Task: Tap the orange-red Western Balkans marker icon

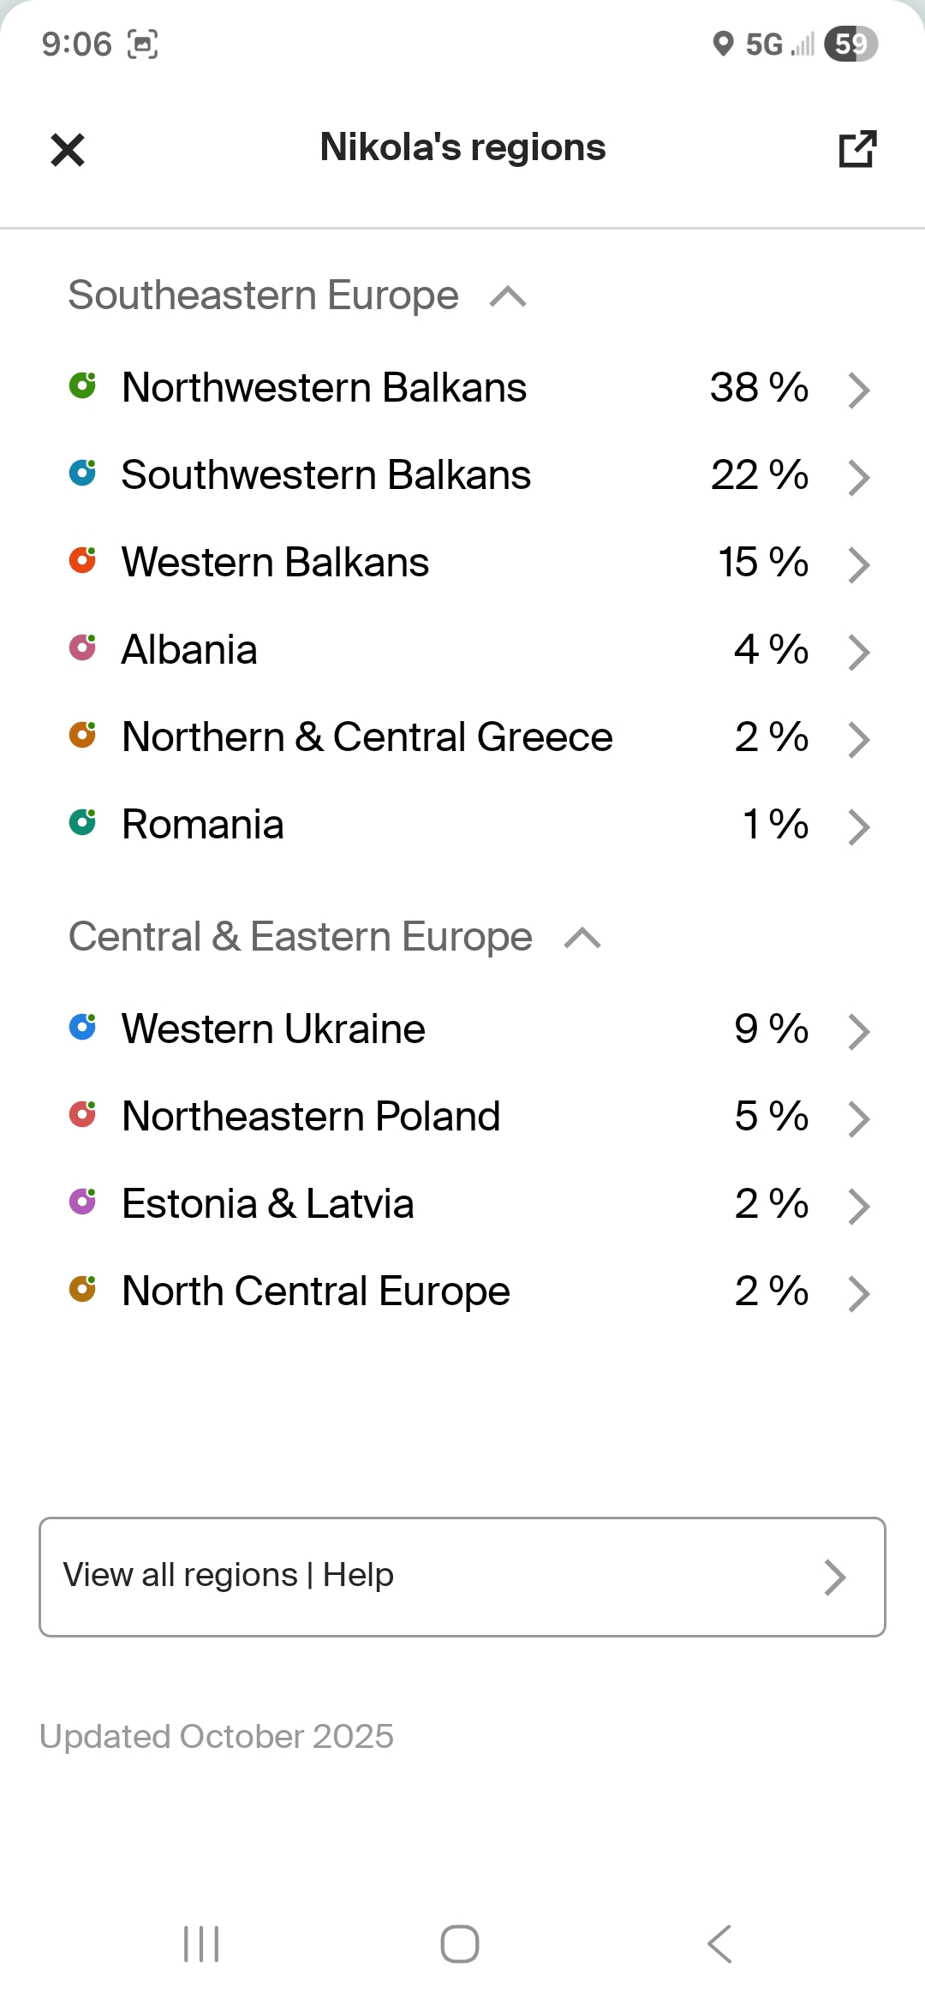Action: pos(82,560)
